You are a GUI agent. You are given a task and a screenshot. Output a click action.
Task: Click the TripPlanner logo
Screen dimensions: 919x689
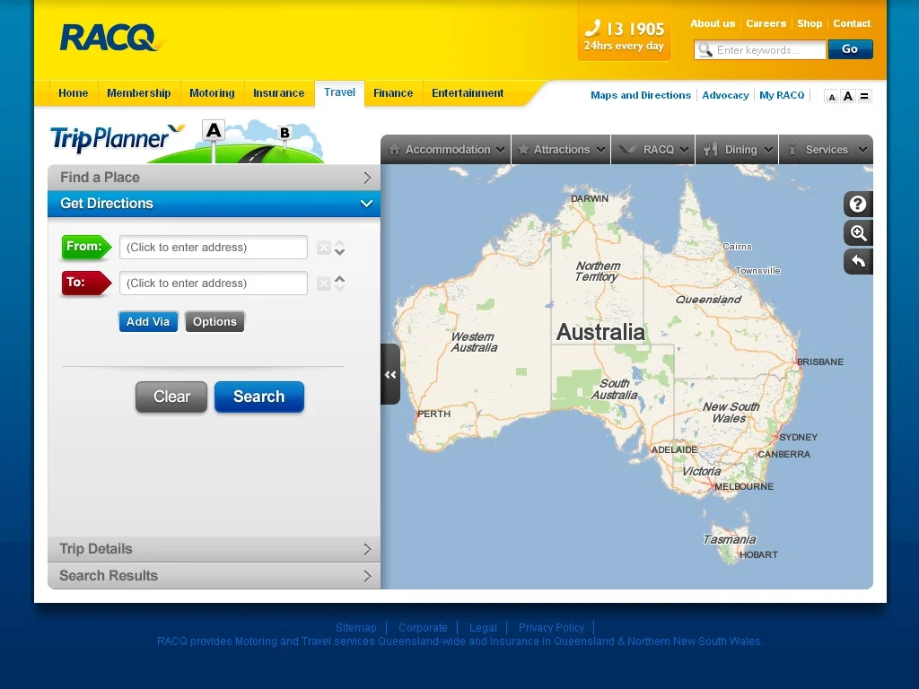click(x=118, y=138)
